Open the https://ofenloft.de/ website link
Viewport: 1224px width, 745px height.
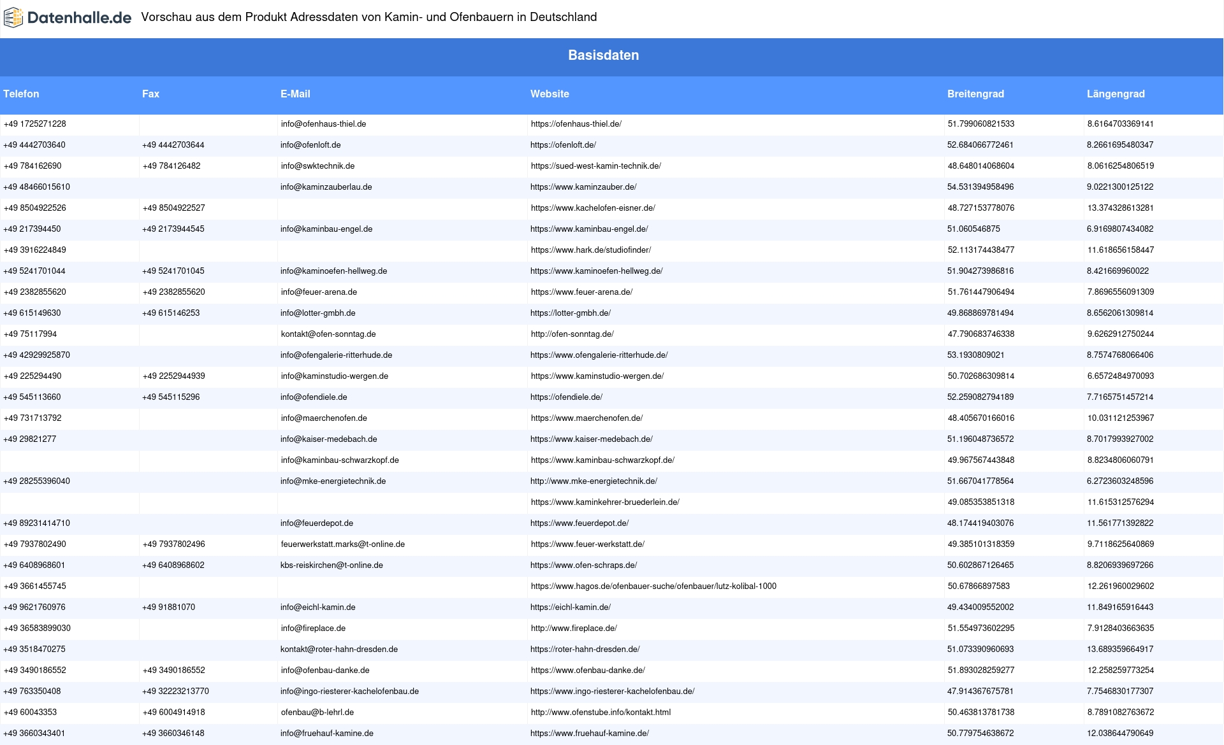(563, 145)
